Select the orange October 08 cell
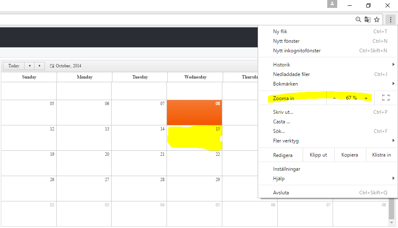The height and width of the screenshot is (228, 398). click(194, 113)
